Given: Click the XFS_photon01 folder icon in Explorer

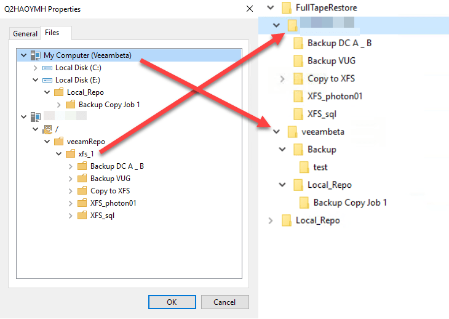Looking at the screenshot, I should (298, 96).
